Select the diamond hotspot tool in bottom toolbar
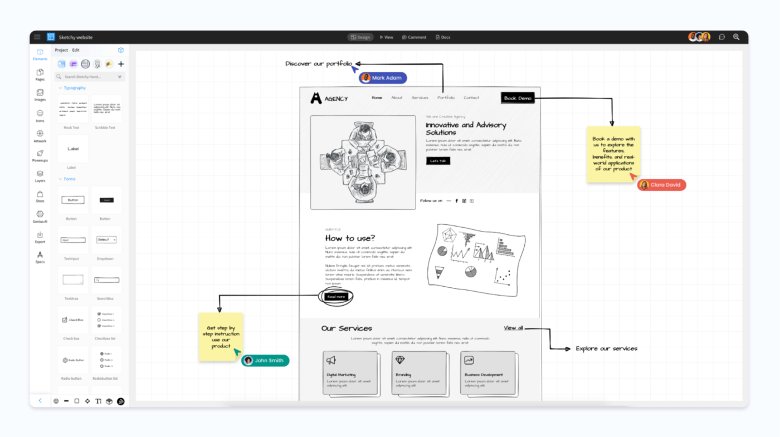The height and width of the screenshot is (437, 780). (87, 401)
